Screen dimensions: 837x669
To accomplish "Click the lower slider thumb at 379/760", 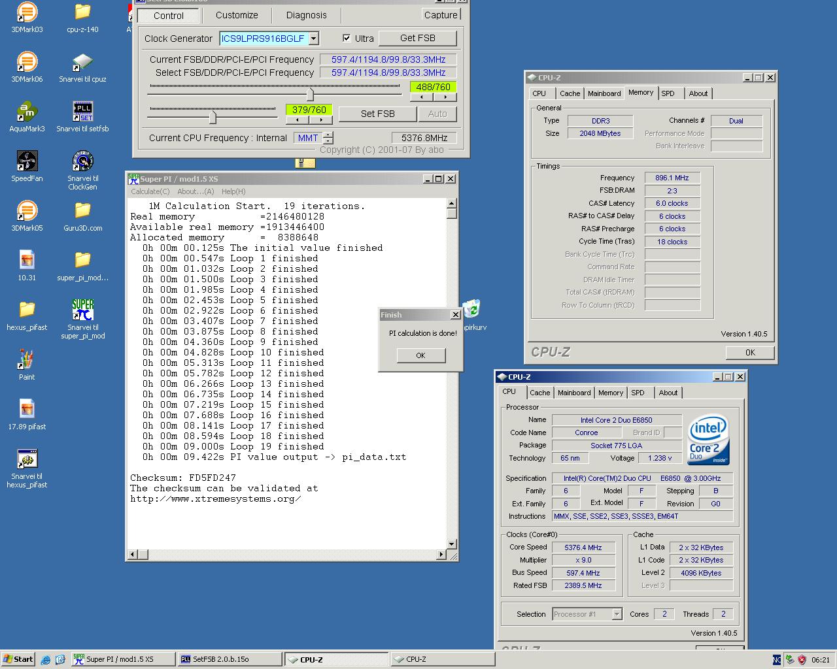I will click(213, 118).
